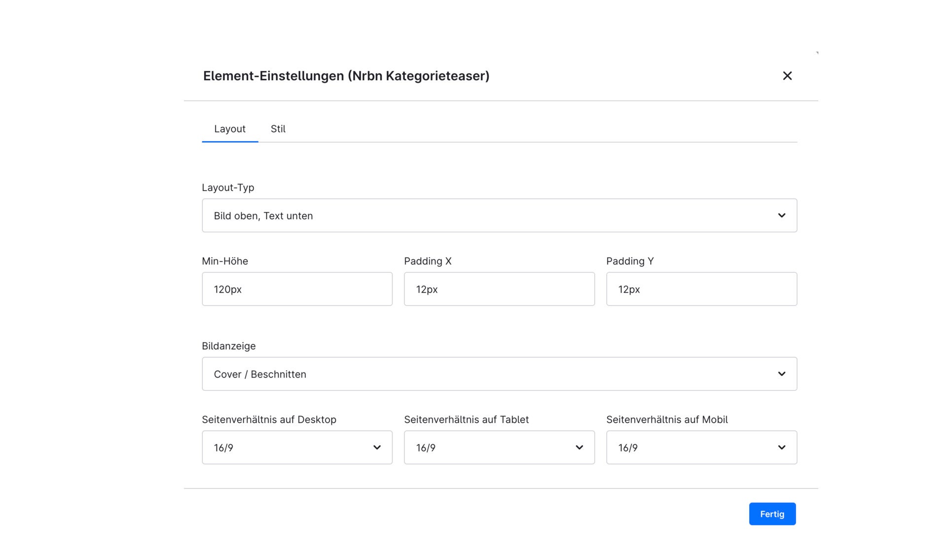Confirm settings with the Fertig button

(772, 514)
